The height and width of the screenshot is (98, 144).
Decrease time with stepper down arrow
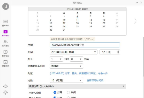pos(118,53)
